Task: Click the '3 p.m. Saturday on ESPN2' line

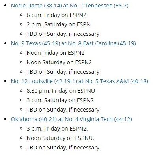Action: 60,100
